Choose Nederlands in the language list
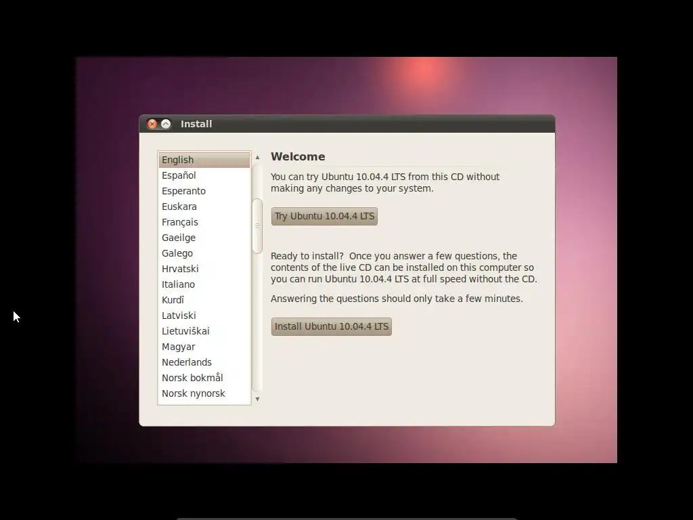This screenshot has height=520, width=693. (x=204, y=362)
